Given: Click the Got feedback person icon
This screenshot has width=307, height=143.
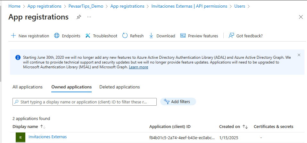Looking at the screenshot, I should [x=231, y=36].
